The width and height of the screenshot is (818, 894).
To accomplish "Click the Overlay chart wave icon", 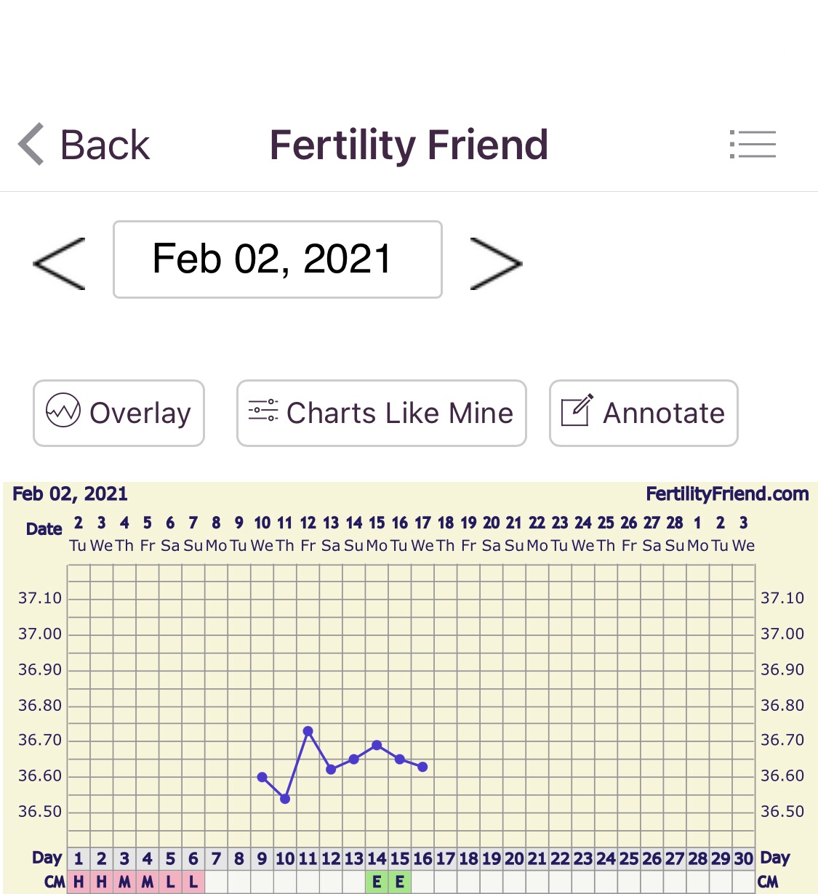I will click(x=63, y=412).
